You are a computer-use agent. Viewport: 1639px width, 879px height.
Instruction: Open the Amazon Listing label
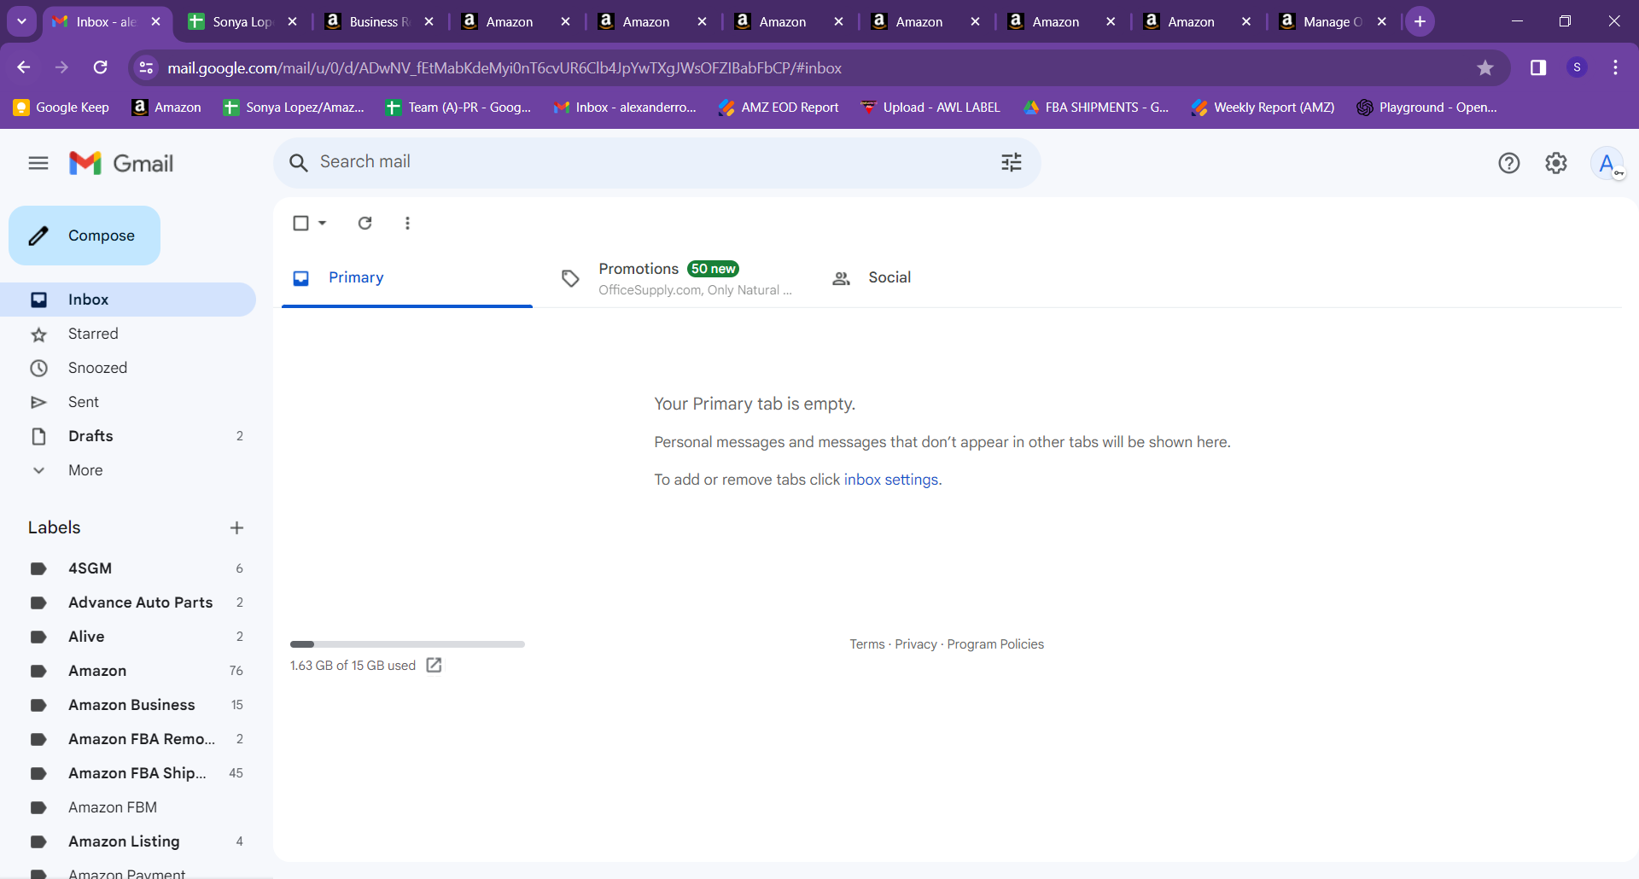click(x=128, y=841)
